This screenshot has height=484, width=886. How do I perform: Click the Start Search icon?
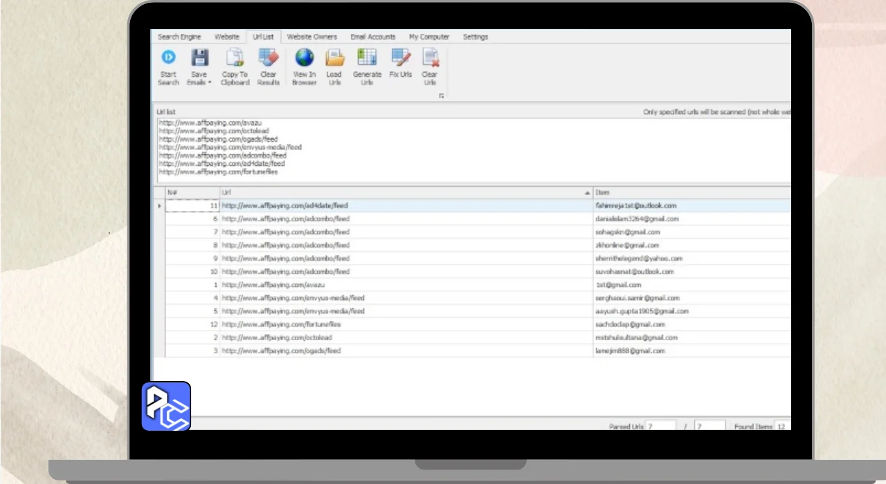[168, 57]
